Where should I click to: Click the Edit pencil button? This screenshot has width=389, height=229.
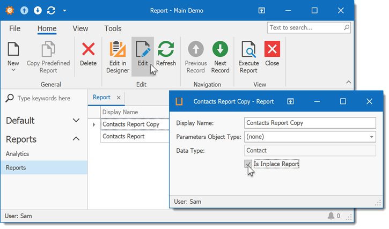pos(143,56)
